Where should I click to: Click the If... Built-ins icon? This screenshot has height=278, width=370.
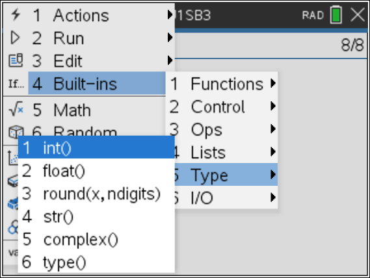point(16,84)
